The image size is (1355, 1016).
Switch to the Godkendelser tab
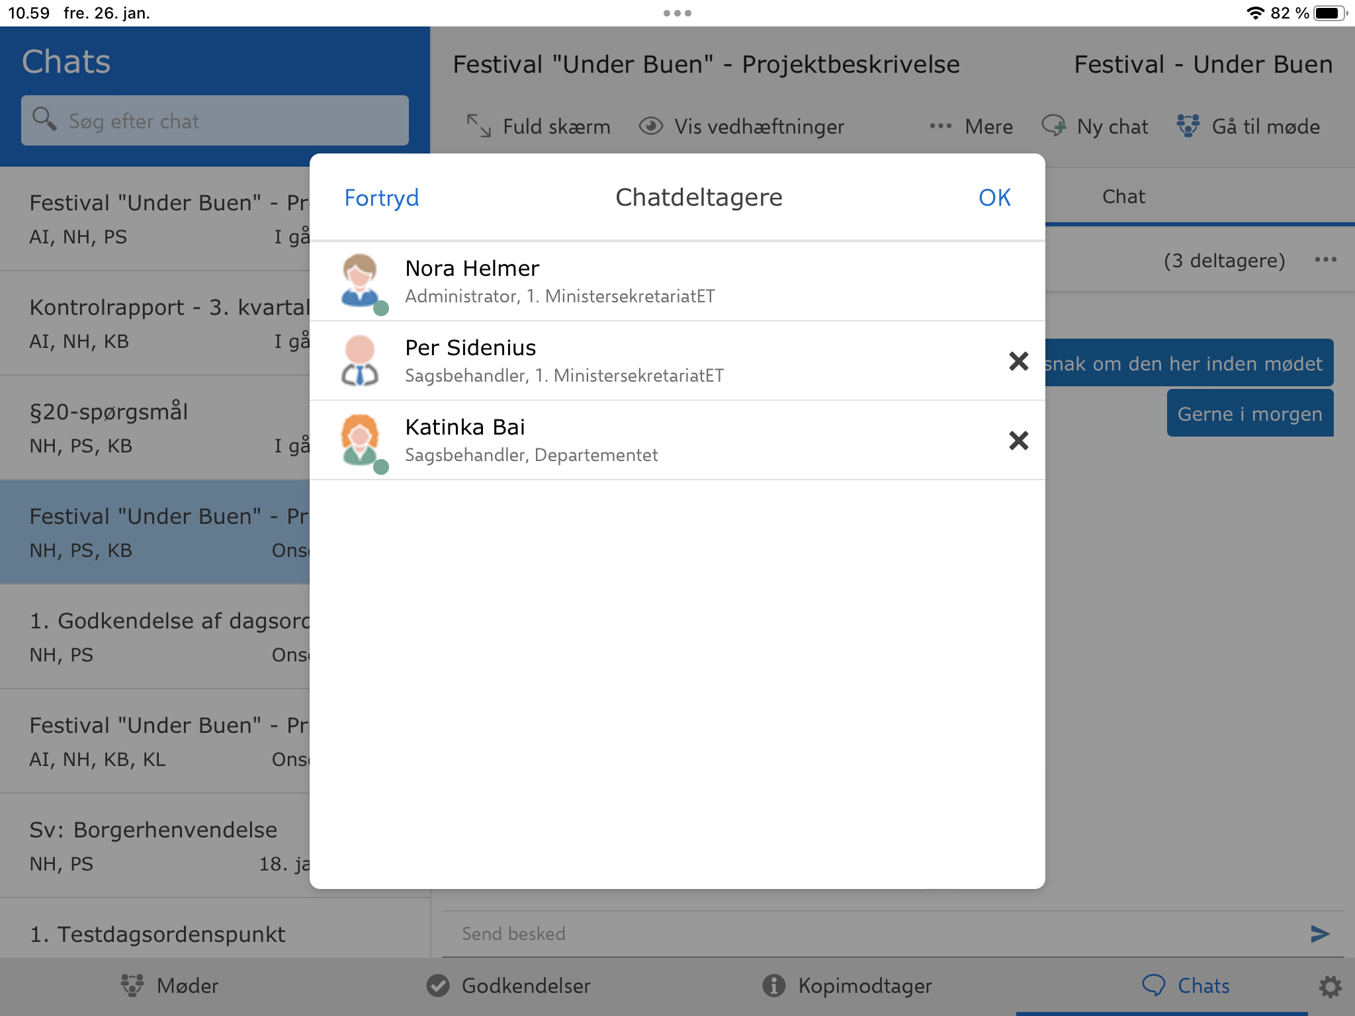508,986
